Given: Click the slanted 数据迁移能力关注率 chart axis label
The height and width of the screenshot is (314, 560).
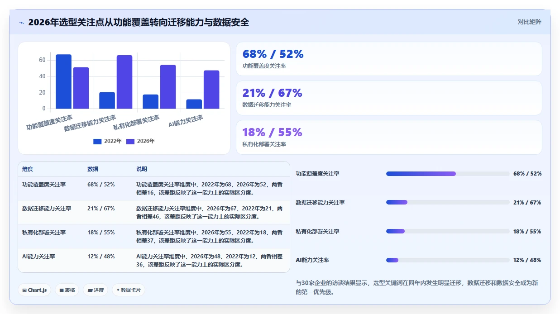Looking at the screenshot, I should pos(90,123).
